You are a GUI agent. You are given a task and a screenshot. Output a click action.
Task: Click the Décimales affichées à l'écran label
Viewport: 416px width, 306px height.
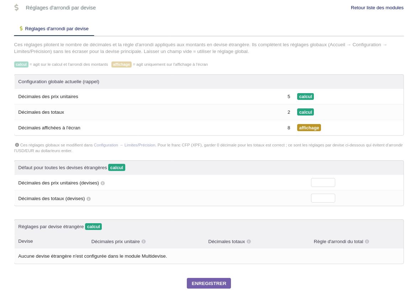(x=49, y=128)
